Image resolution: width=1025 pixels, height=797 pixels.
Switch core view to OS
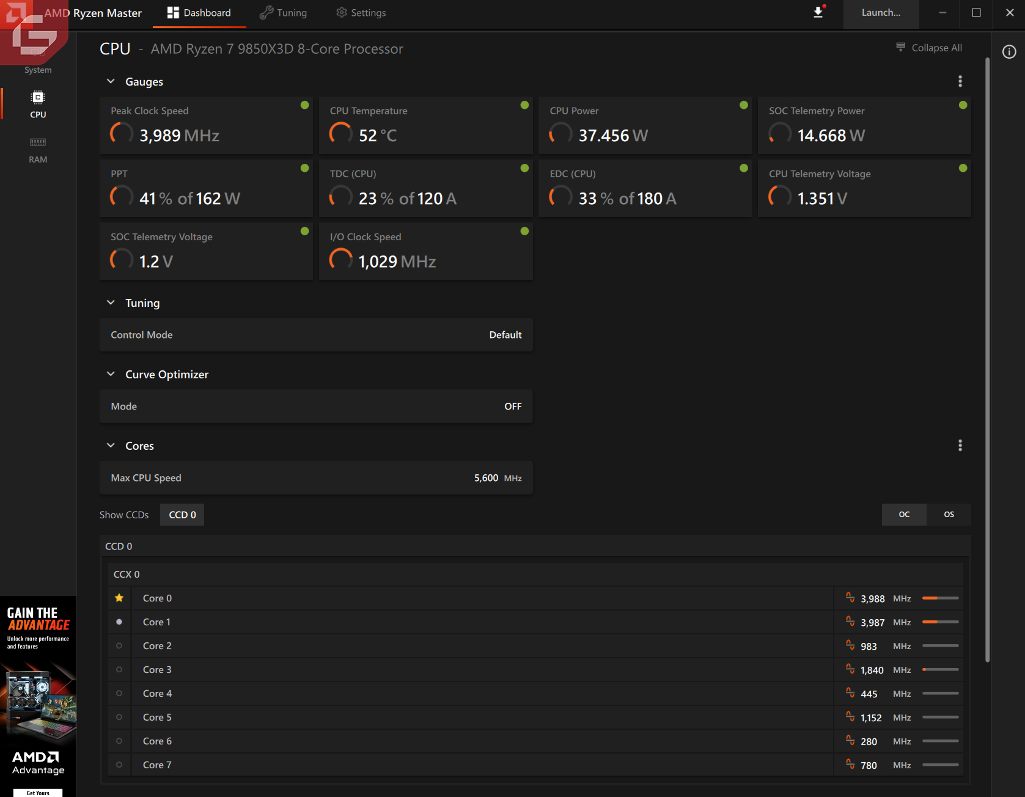pyautogui.click(x=949, y=515)
